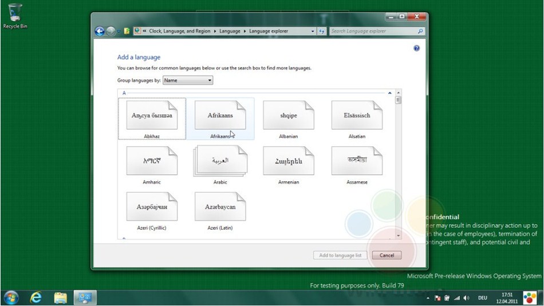Click the language list scroll down arrow

[x=399, y=236]
